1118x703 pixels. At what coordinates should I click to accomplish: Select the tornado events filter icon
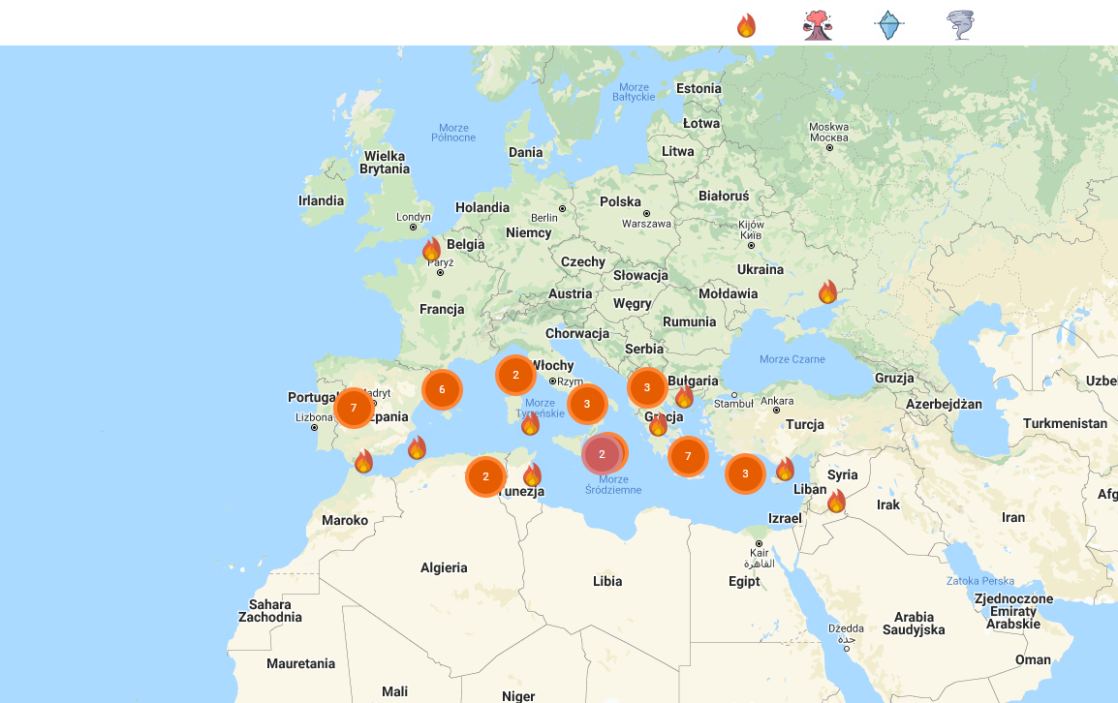(x=959, y=25)
